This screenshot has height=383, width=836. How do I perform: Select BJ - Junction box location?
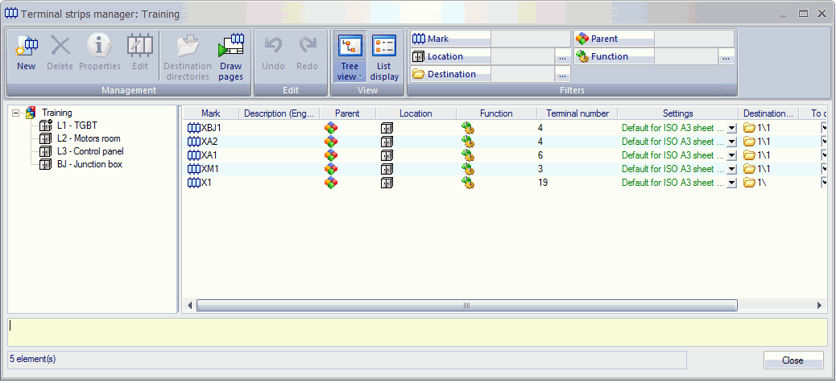click(x=89, y=164)
